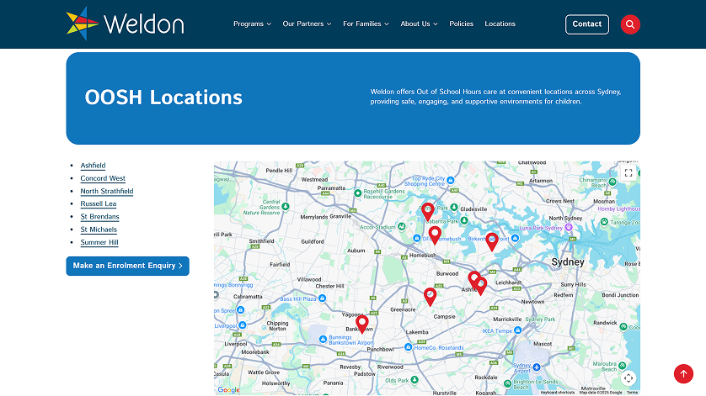Click the Luna Park Sydney marker
706x396 pixels.
pyautogui.click(x=569, y=228)
